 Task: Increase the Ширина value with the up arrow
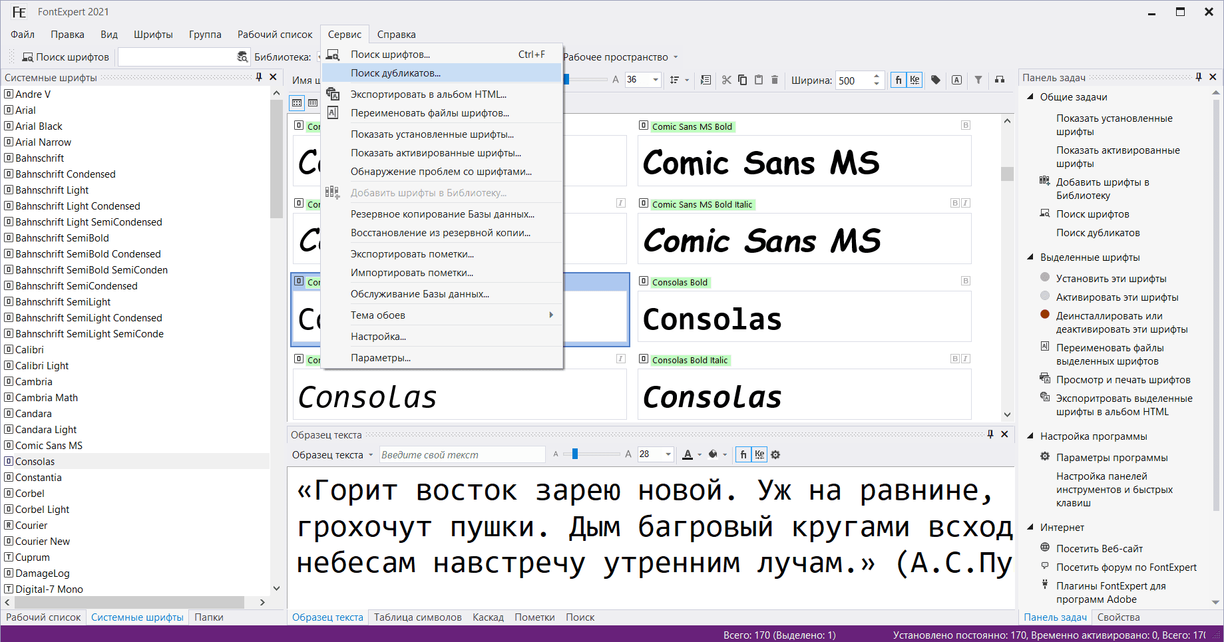tap(877, 76)
